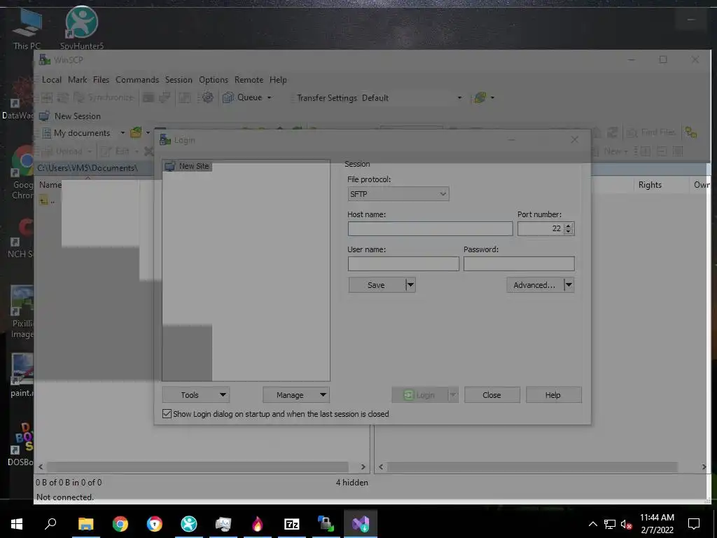The width and height of the screenshot is (717, 538).
Task: Click the Save button
Action: pos(376,285)
